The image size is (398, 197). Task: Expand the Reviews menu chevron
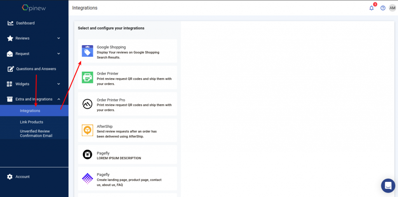(x=59, y=39)
